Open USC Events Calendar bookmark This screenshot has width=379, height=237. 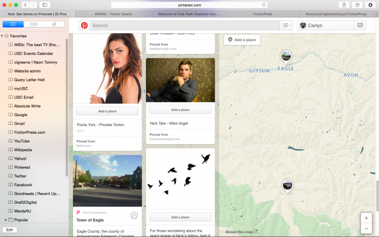[x=31, y=54]
